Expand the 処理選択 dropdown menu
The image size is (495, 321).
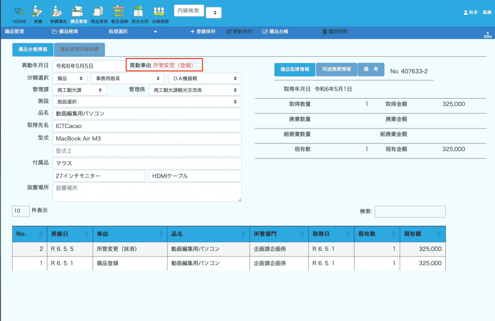click(x=133, y=32)
